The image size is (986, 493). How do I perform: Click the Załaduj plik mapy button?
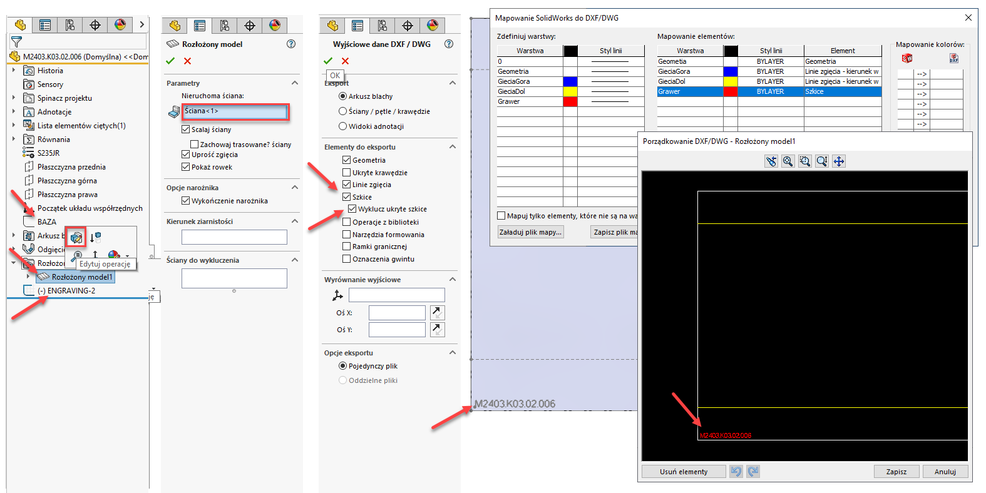tap(530, 232)
